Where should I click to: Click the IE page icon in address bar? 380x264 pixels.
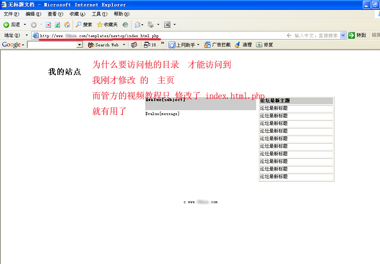[36, 36]
